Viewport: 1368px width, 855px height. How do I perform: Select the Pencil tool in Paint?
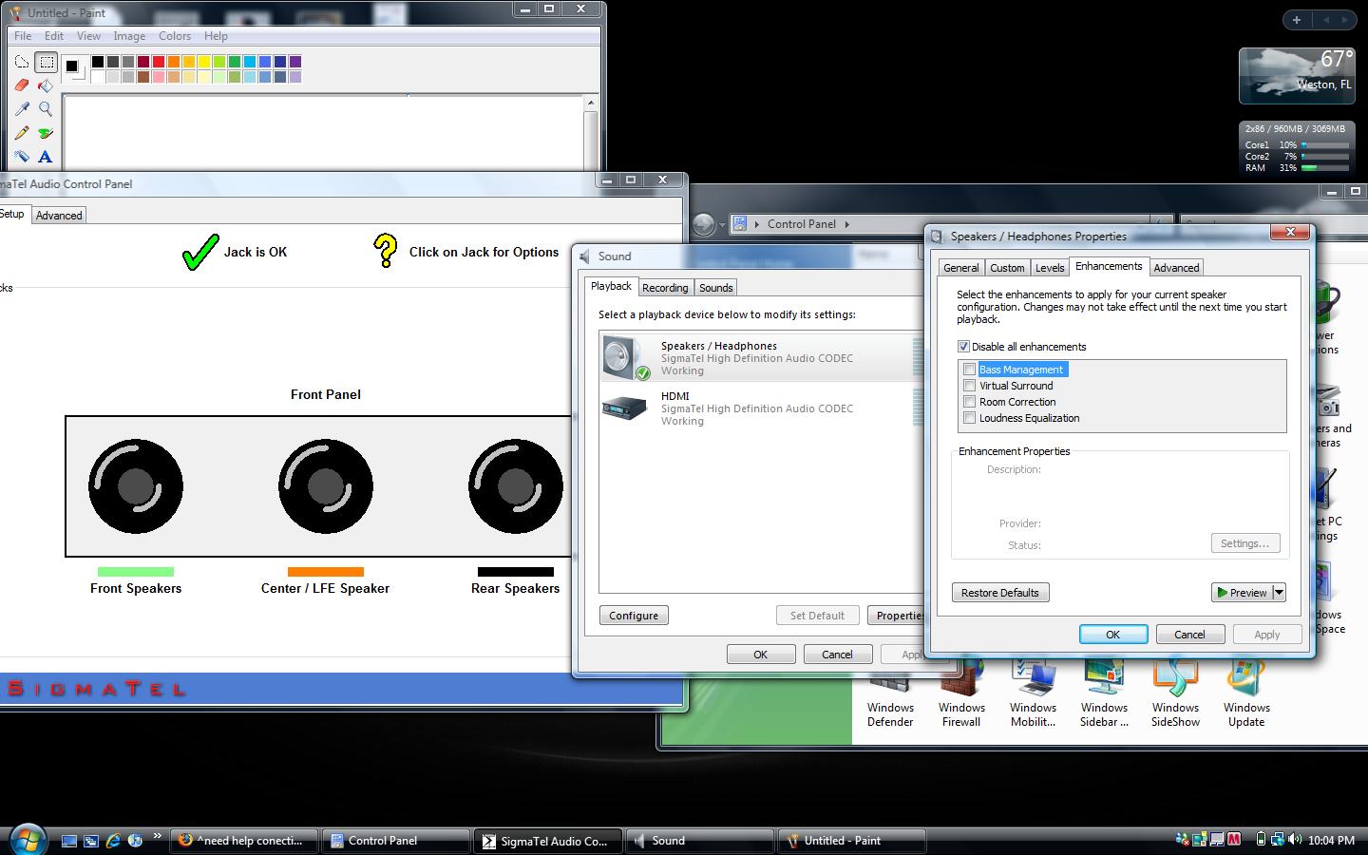[22, 133]
